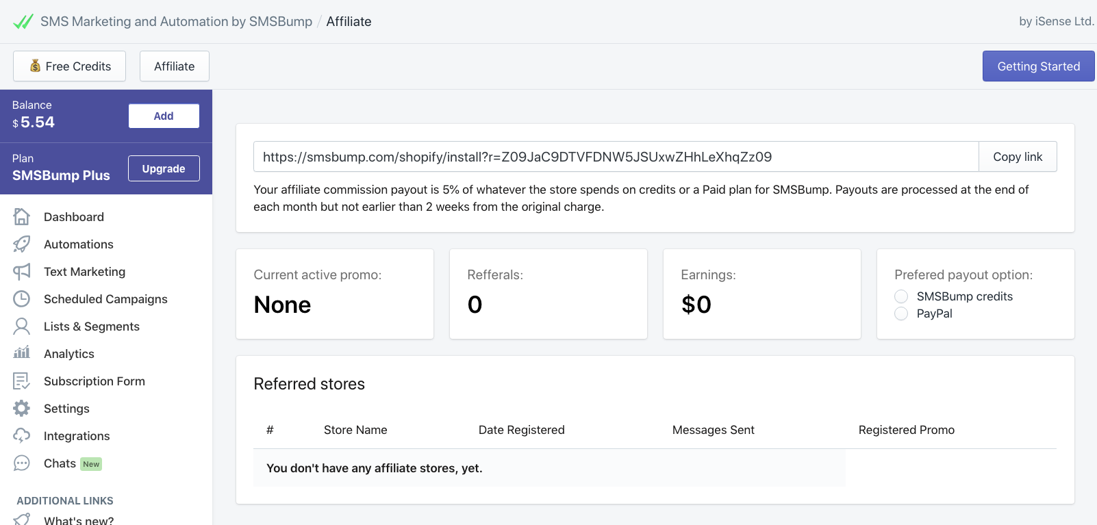The width and height of the screenshot is (1097, 525).
Task: Click the Text Marketing megaphone icon
Action: click(x=22, y=272)
